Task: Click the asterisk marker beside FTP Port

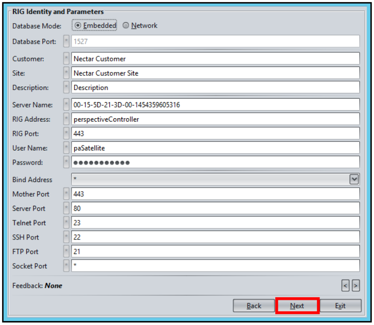Action: click(67, 252)
